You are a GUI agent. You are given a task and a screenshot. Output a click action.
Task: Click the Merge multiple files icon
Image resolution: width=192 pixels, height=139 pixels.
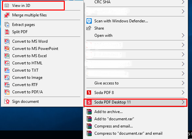coord(7,15)
